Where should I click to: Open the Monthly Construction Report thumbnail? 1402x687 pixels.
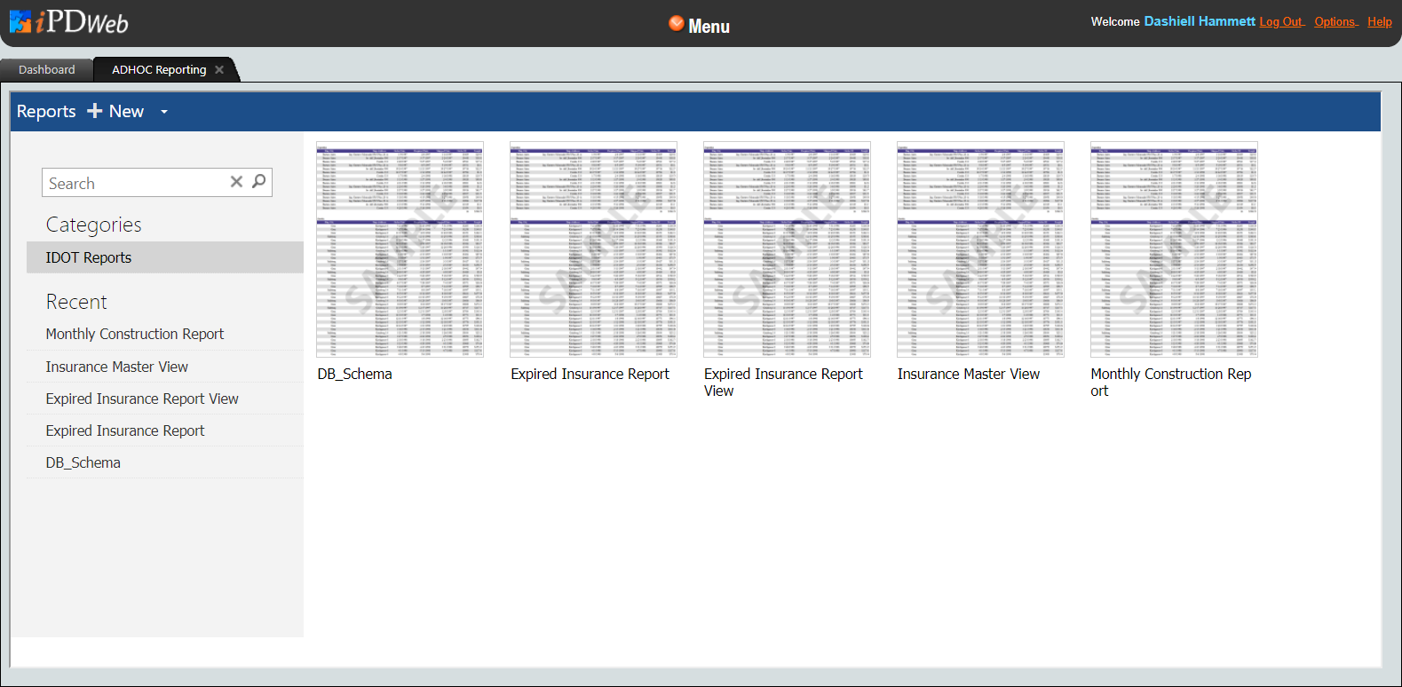coord(1174,249)
